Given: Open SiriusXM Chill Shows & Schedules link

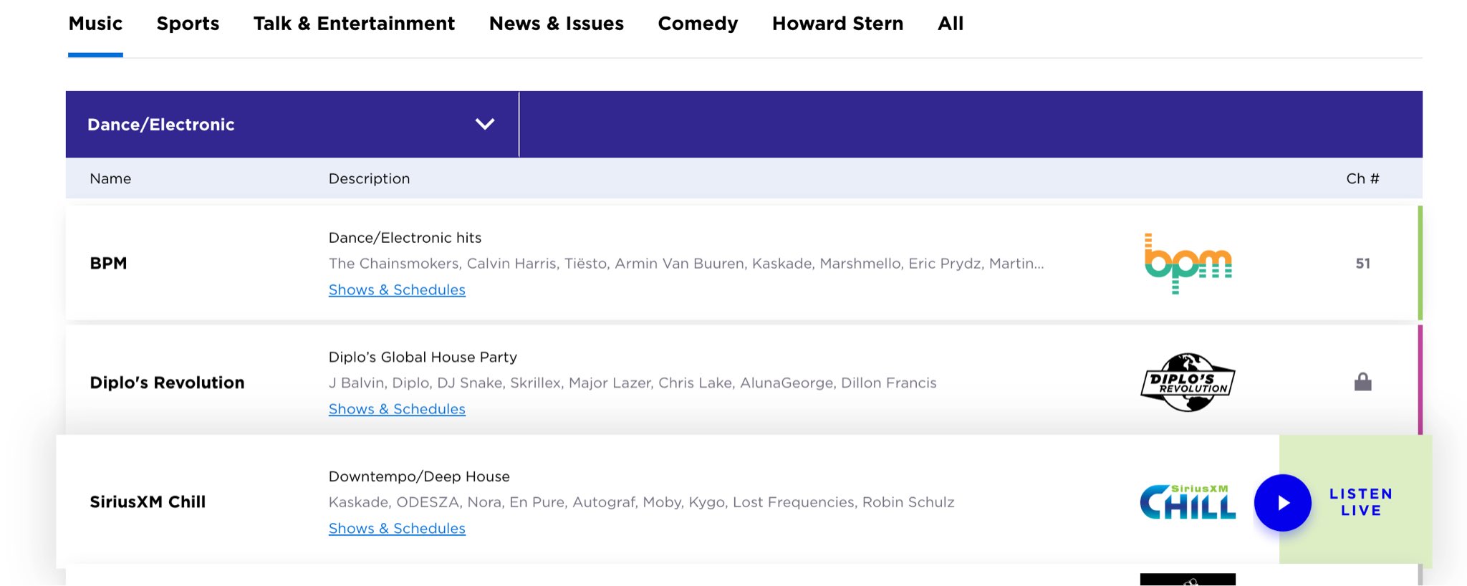Looking at the screenshot, I should tap(397, 529).
